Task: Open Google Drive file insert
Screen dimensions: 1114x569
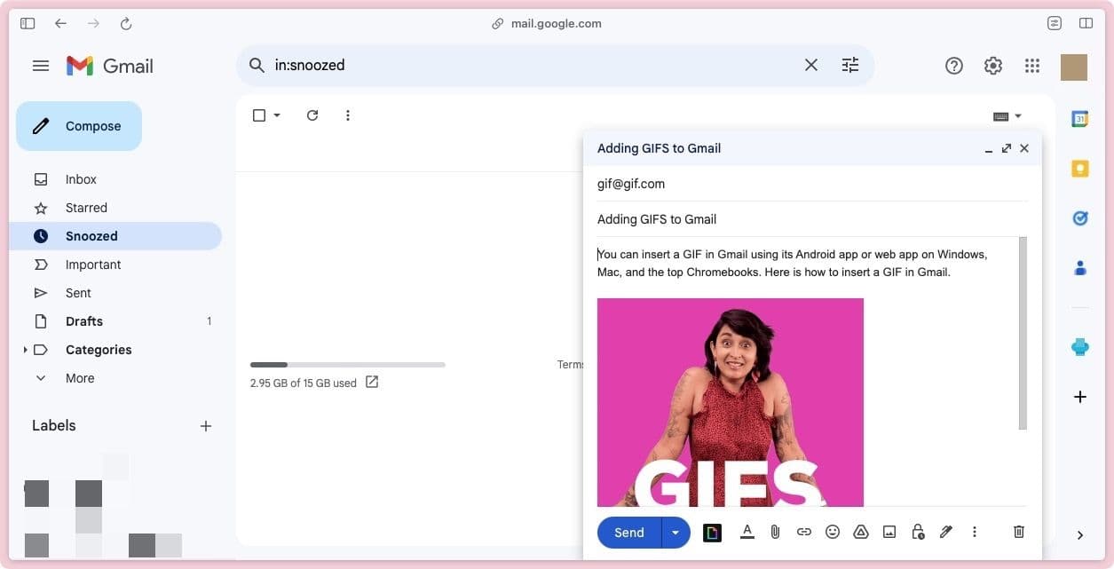Action: (860, 531)
